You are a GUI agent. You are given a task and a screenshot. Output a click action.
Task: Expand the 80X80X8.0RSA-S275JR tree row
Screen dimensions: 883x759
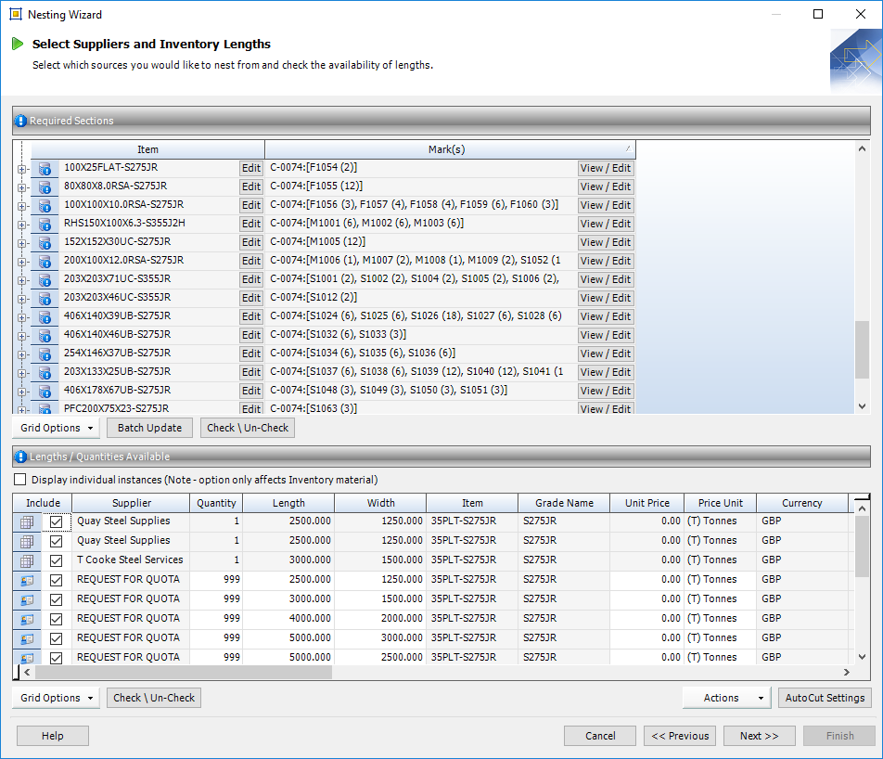point(20,187)
